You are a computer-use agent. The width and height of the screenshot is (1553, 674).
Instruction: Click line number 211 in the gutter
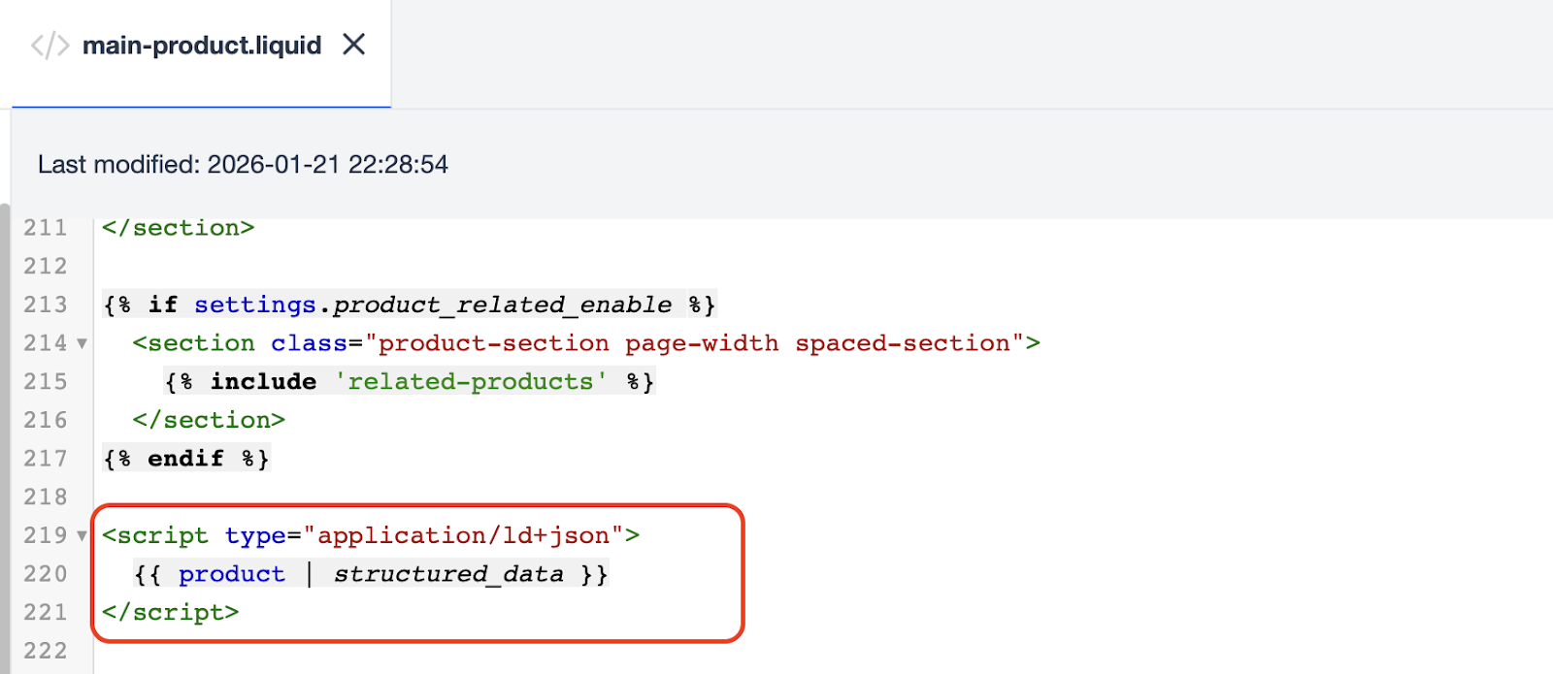click(46, 228)
